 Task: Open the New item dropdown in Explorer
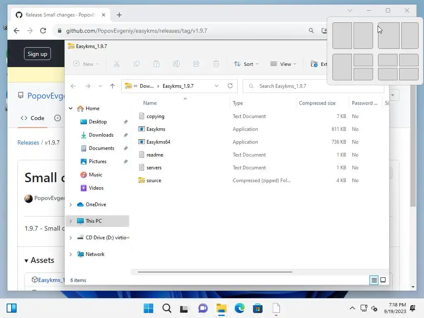click(x=86, y=64)
